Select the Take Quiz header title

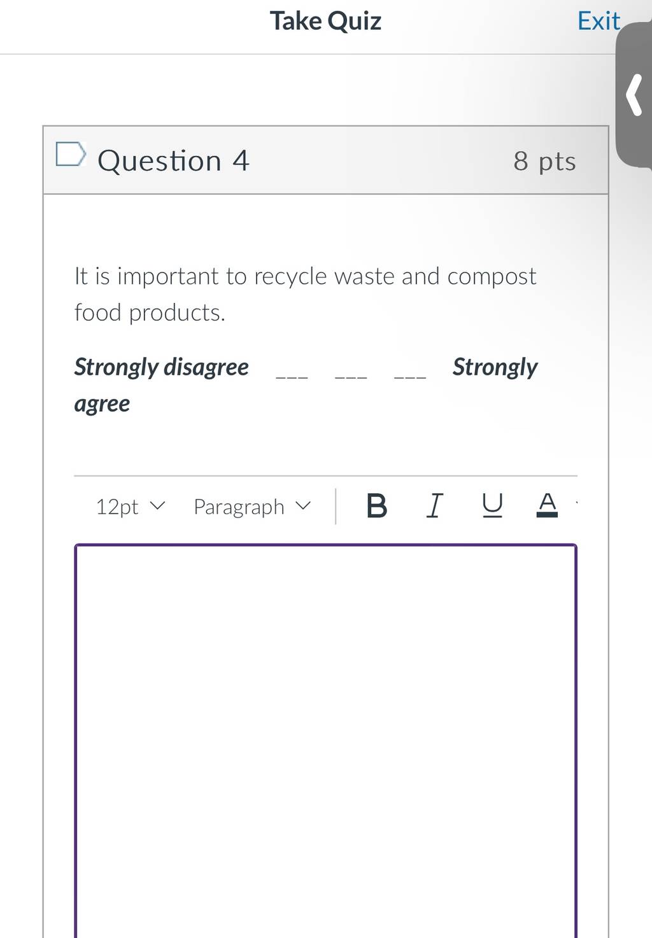325,21
